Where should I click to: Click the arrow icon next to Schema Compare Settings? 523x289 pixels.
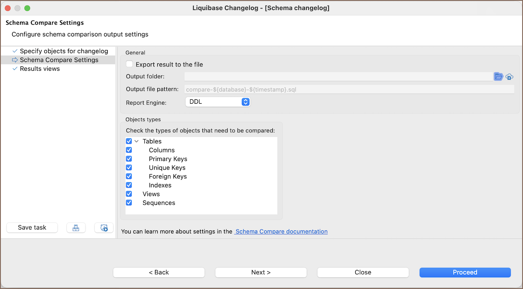click(15, 60)
